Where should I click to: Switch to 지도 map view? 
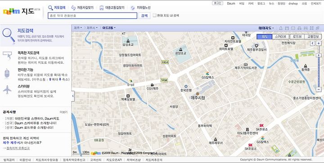tap(264, 37)
